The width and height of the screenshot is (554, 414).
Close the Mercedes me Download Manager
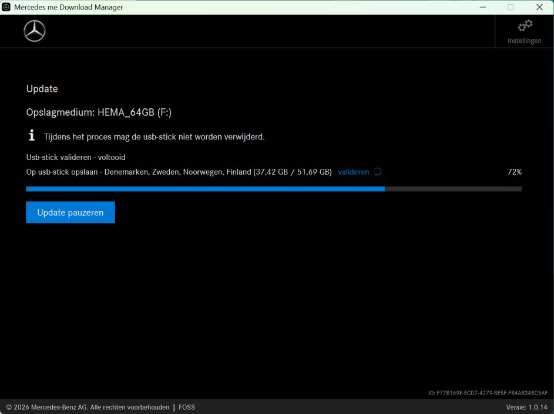click(539, 7)
